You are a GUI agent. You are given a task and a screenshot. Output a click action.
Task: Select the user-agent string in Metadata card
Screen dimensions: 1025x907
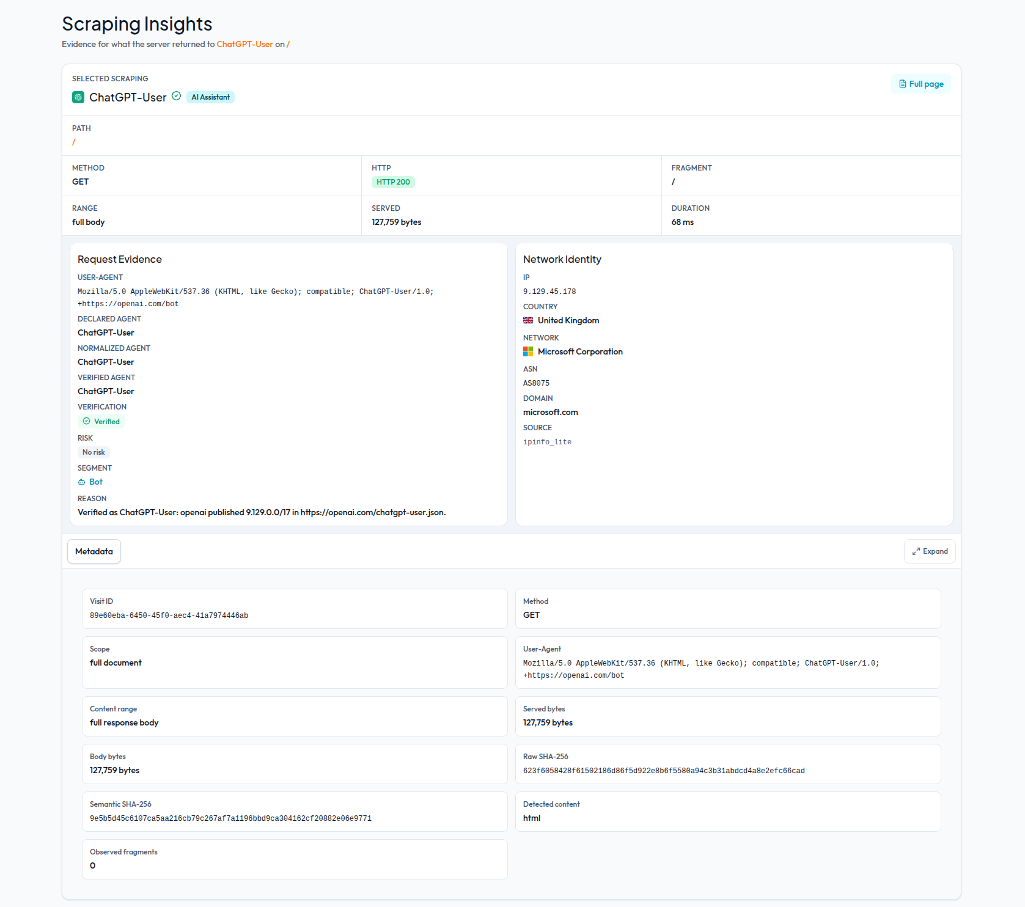[701, 669]
